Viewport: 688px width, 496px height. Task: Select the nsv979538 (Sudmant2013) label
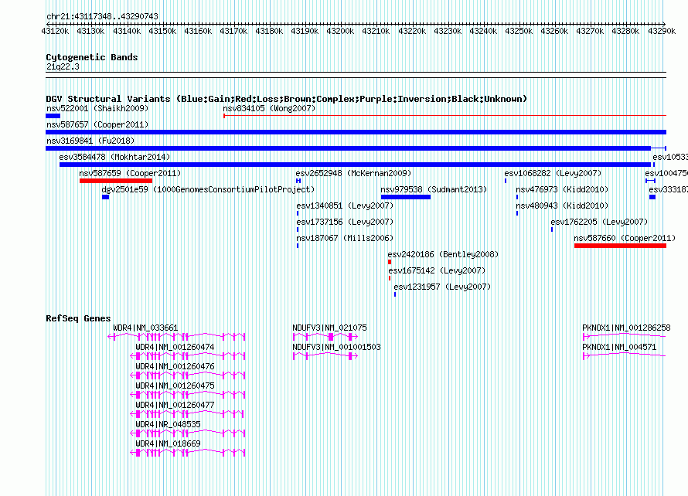coord(434,189)
